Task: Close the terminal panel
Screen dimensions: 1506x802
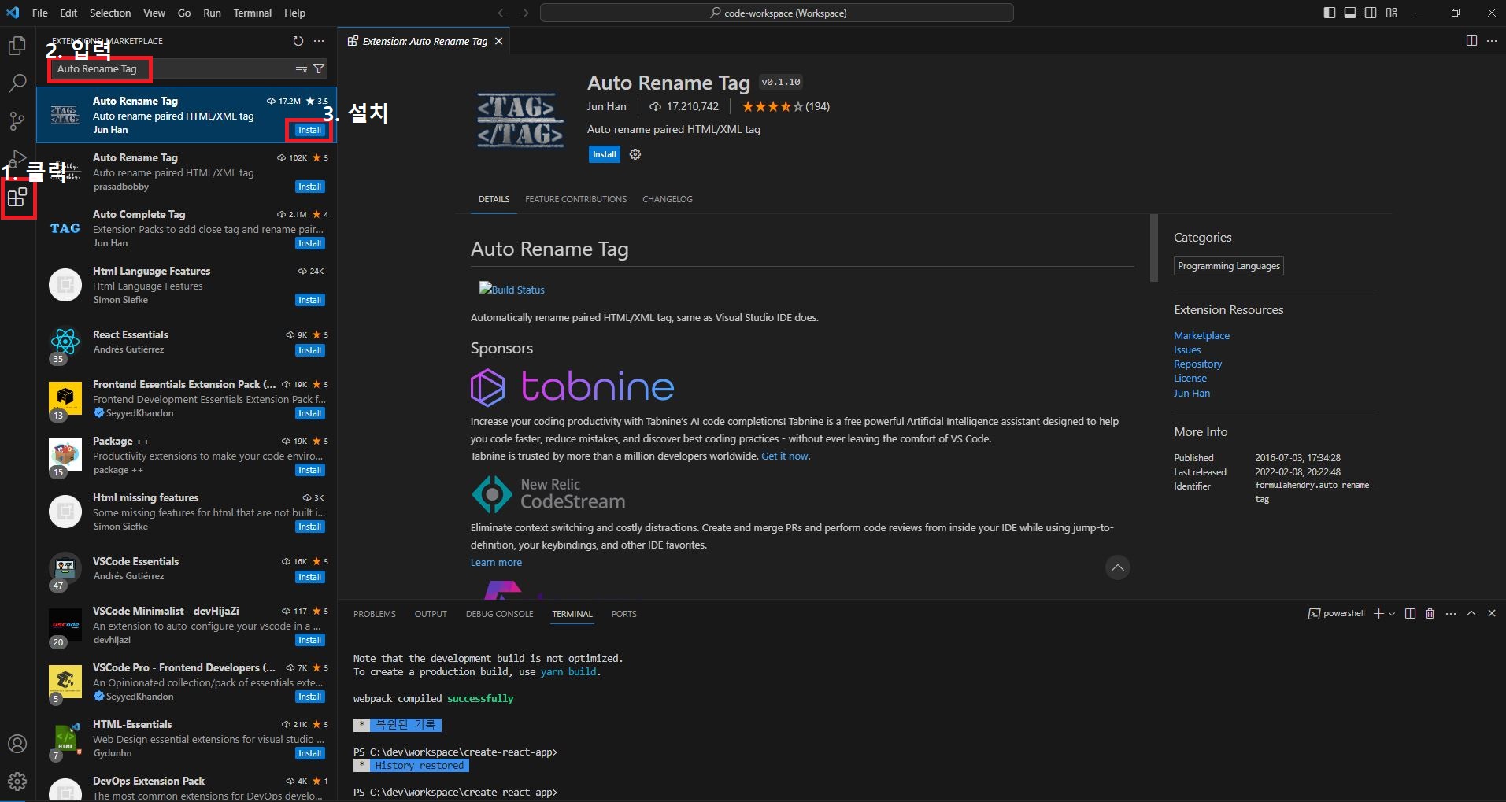Action: tap(1492, 613)
